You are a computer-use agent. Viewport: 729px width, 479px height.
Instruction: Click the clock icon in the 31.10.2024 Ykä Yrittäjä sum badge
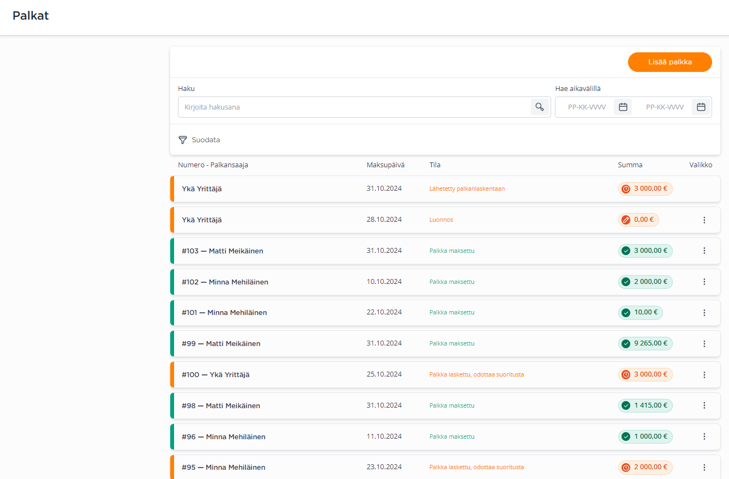pyautogui.click(x=626, y=189)
